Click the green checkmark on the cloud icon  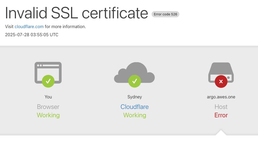[135, 81]
